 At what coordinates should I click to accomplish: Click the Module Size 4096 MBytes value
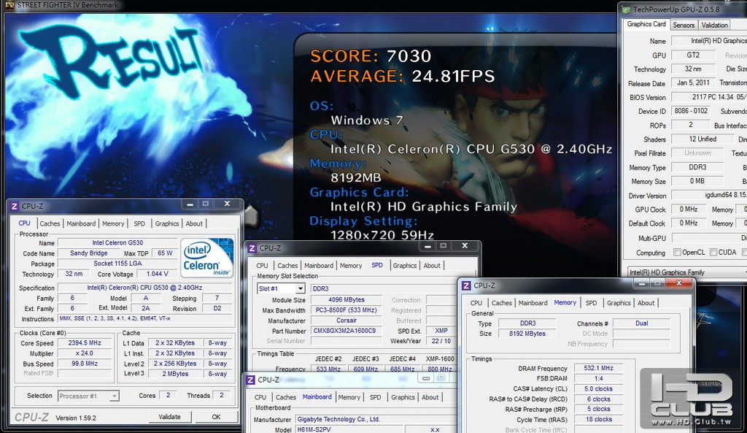click(347, 300)
